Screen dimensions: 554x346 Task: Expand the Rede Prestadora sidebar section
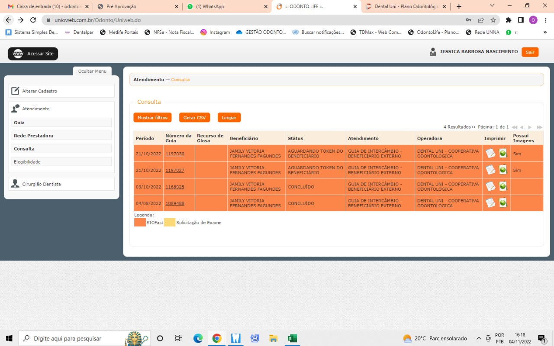(x=61, y=135)
